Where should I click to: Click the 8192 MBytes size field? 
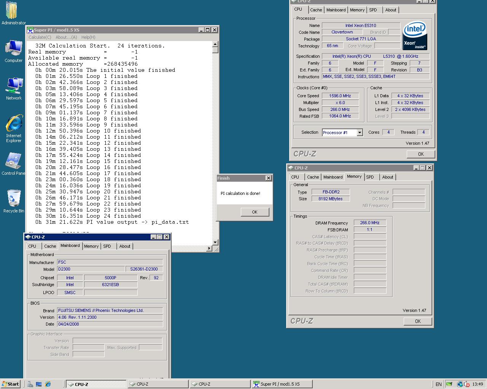pos(331,199)
